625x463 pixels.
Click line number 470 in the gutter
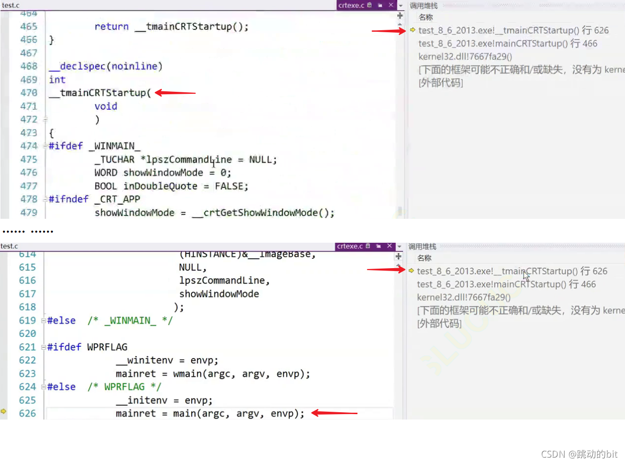click(29, 93)
